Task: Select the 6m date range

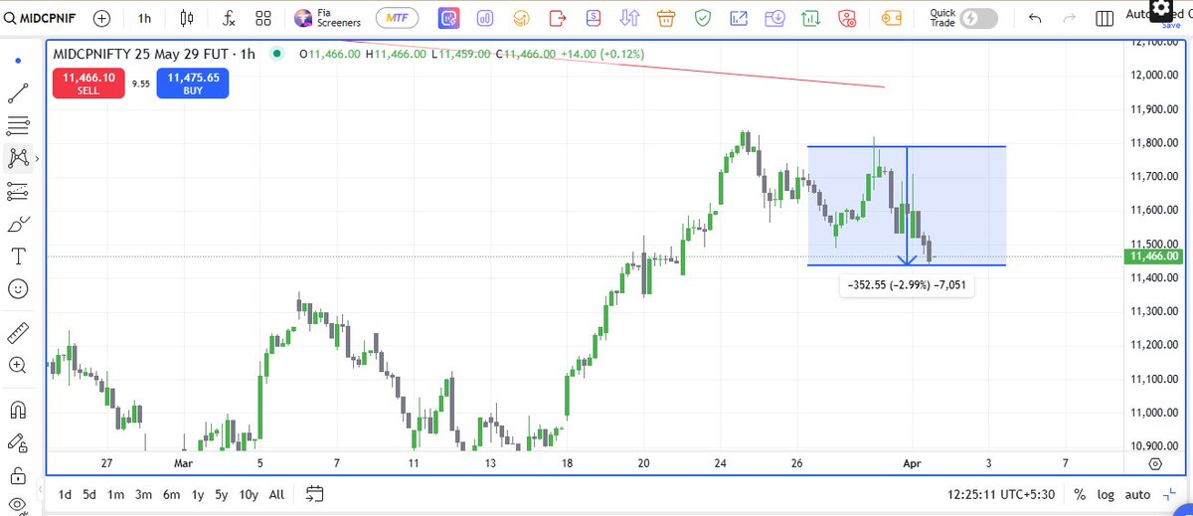Action: pyautogui.click(x=172, y=494)
